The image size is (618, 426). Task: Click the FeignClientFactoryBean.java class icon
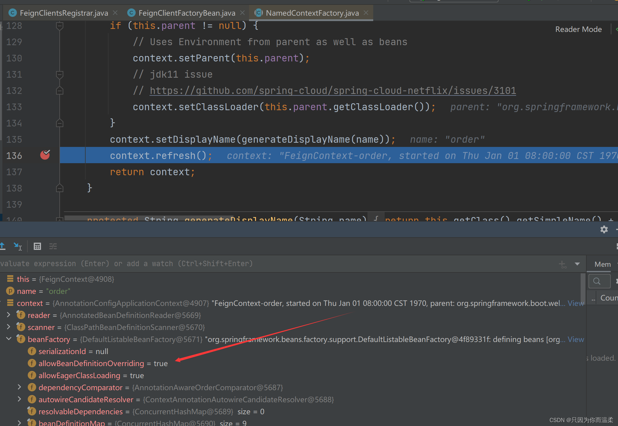pos(131,13)
